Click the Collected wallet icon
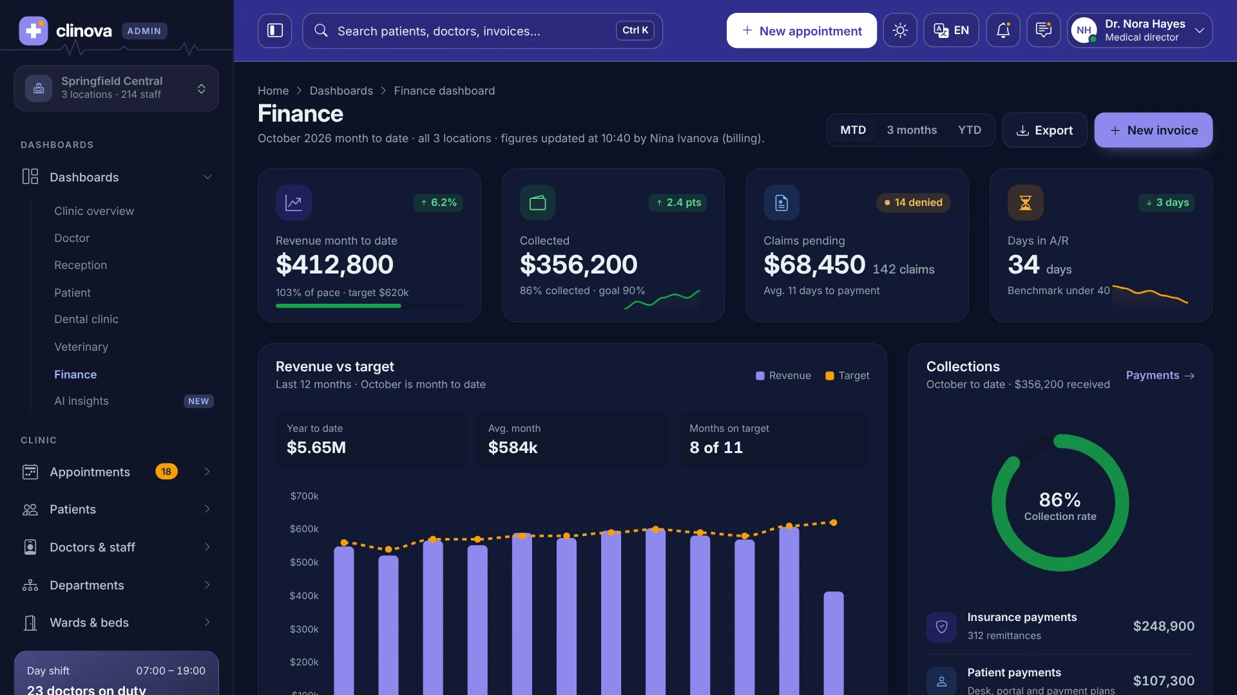This screenshot has width=1237, height=695. pyautogui.click(x=538, y=203)
